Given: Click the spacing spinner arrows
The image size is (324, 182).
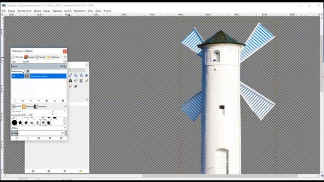Looking at the screenshot, I should [x=66, y=133].
